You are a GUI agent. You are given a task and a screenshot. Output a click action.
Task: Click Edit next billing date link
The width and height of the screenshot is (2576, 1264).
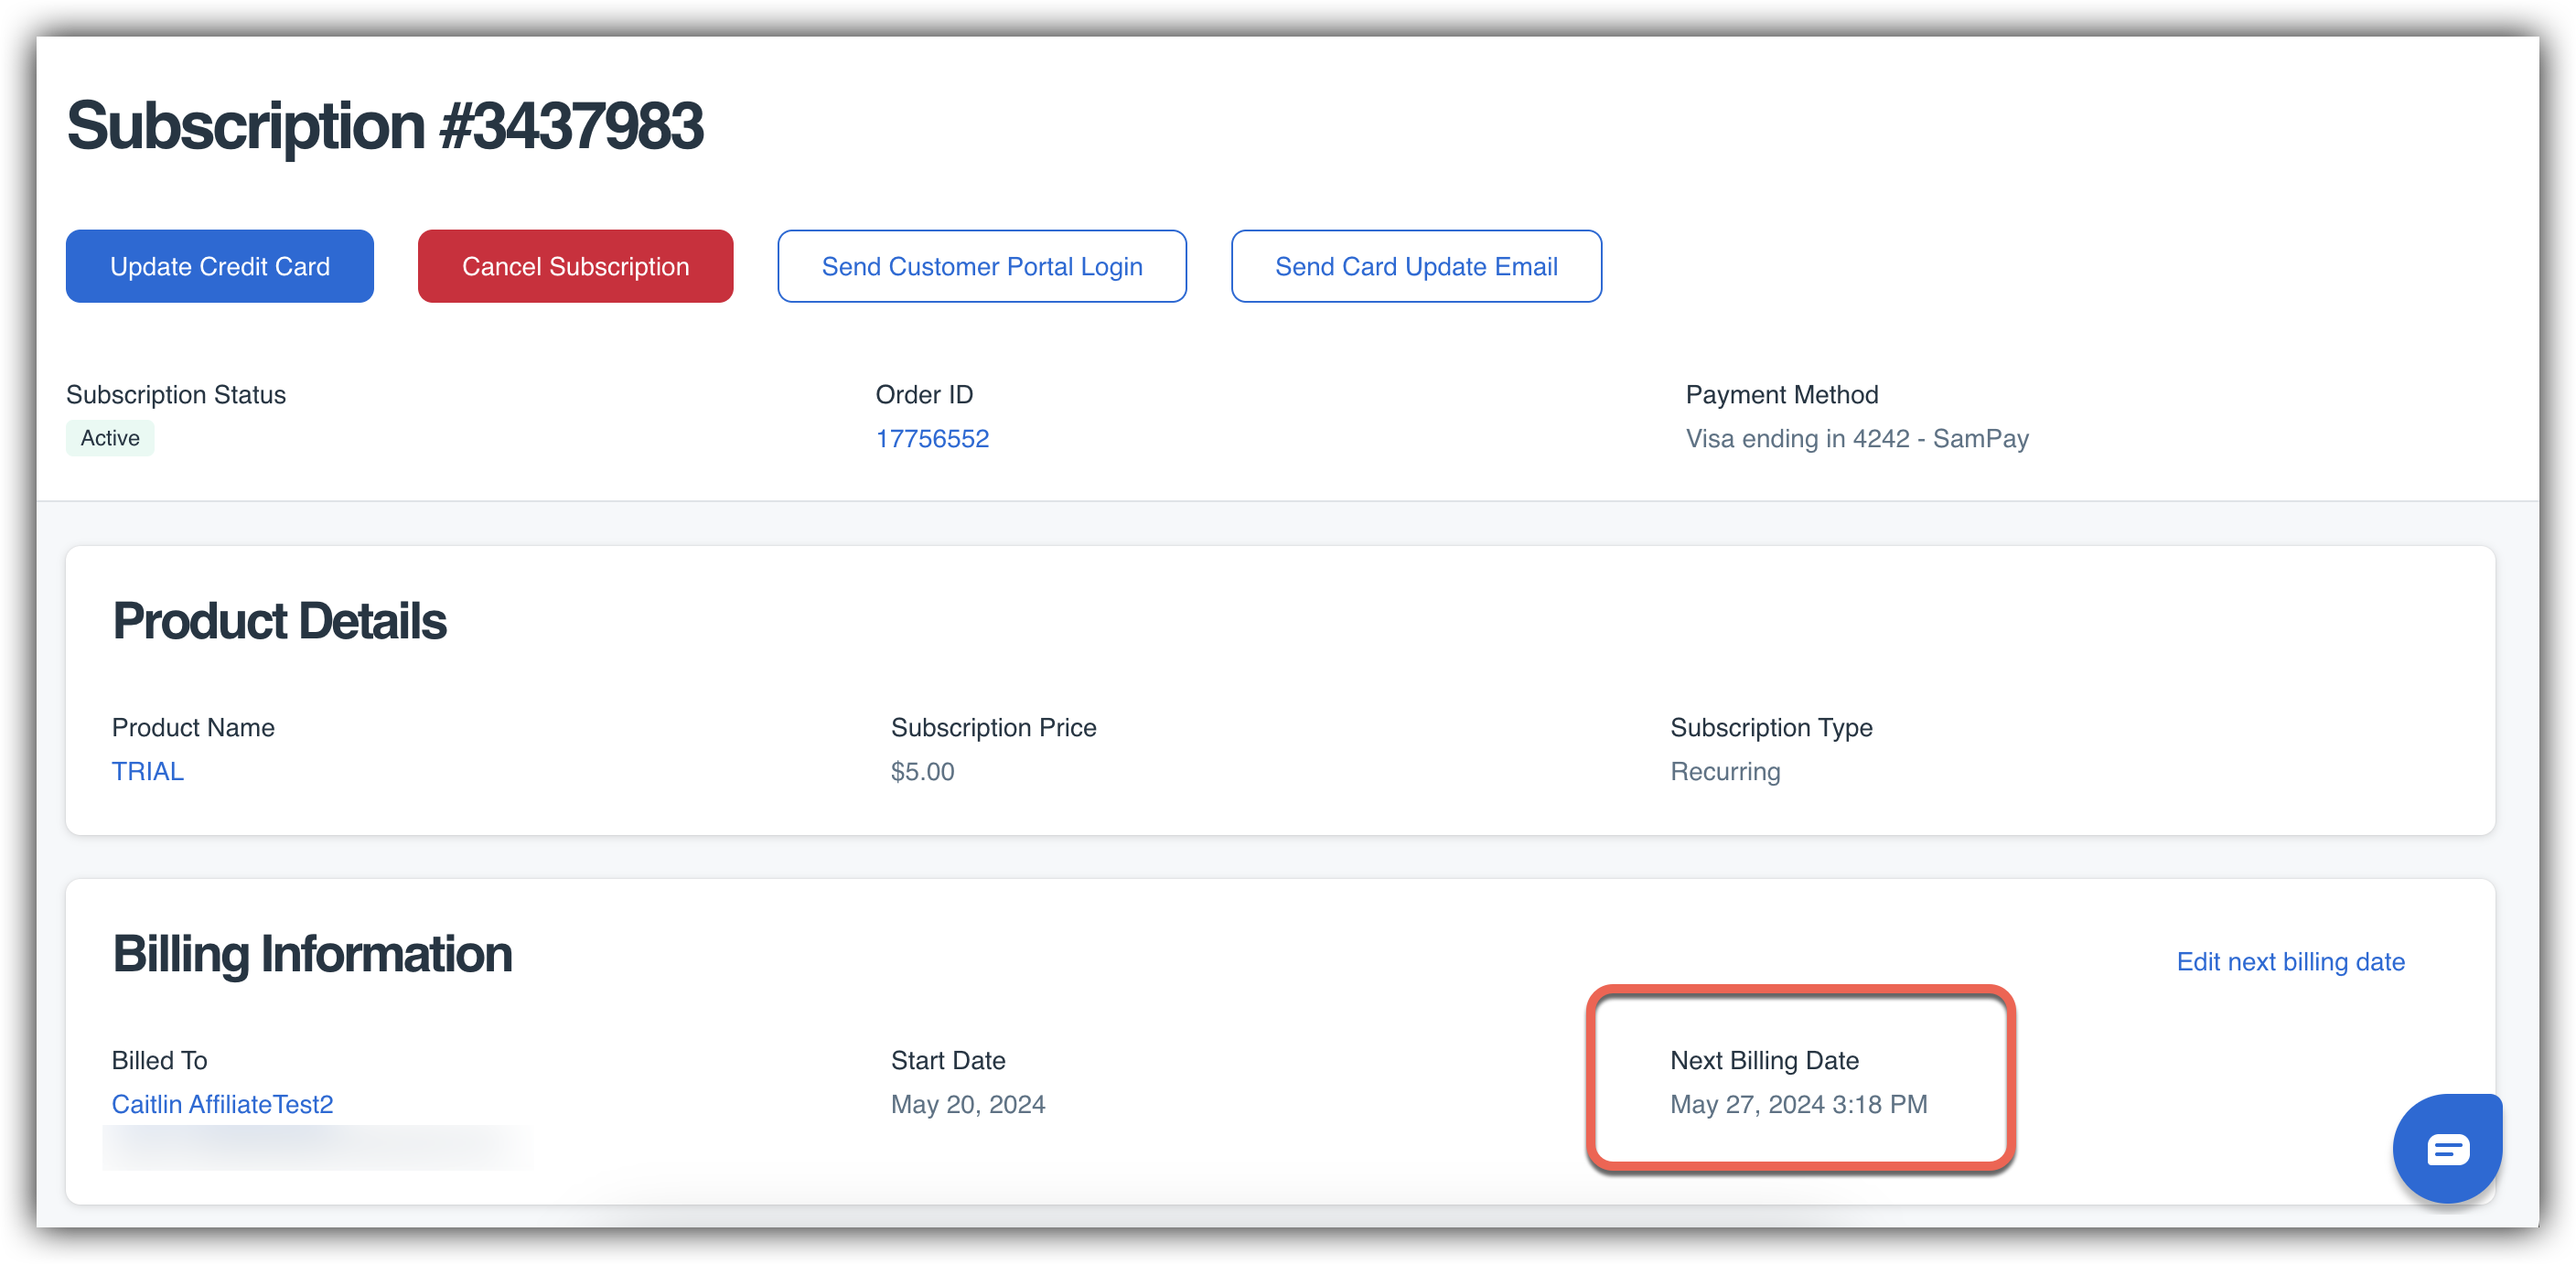(x=2289, y=961)
